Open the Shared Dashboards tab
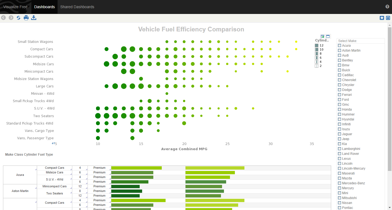 (77, 7)
